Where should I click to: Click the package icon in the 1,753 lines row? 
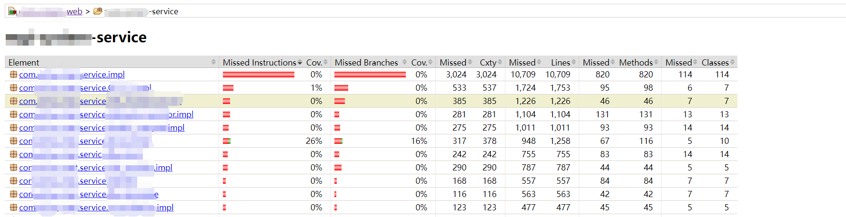point(13,88)
